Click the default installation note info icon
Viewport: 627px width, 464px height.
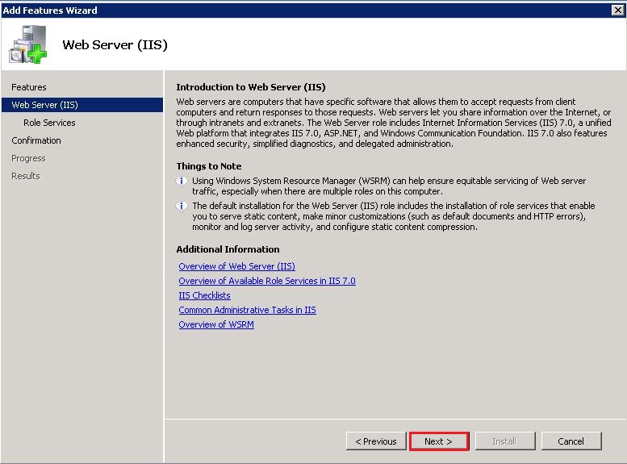(182, 207)
